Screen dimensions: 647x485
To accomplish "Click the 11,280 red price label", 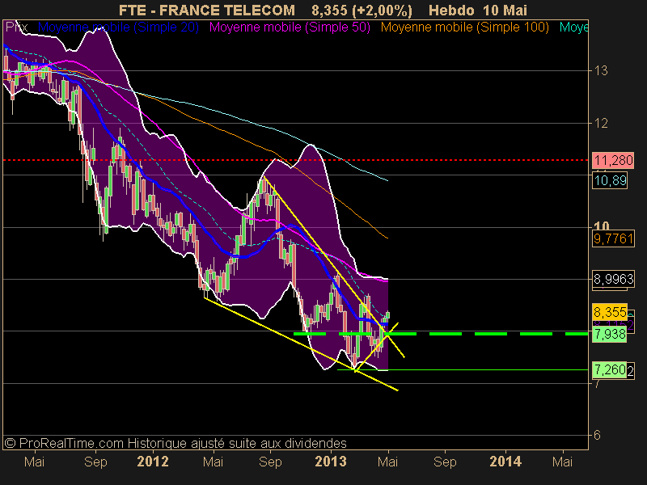I will click(x=613, y=160).
